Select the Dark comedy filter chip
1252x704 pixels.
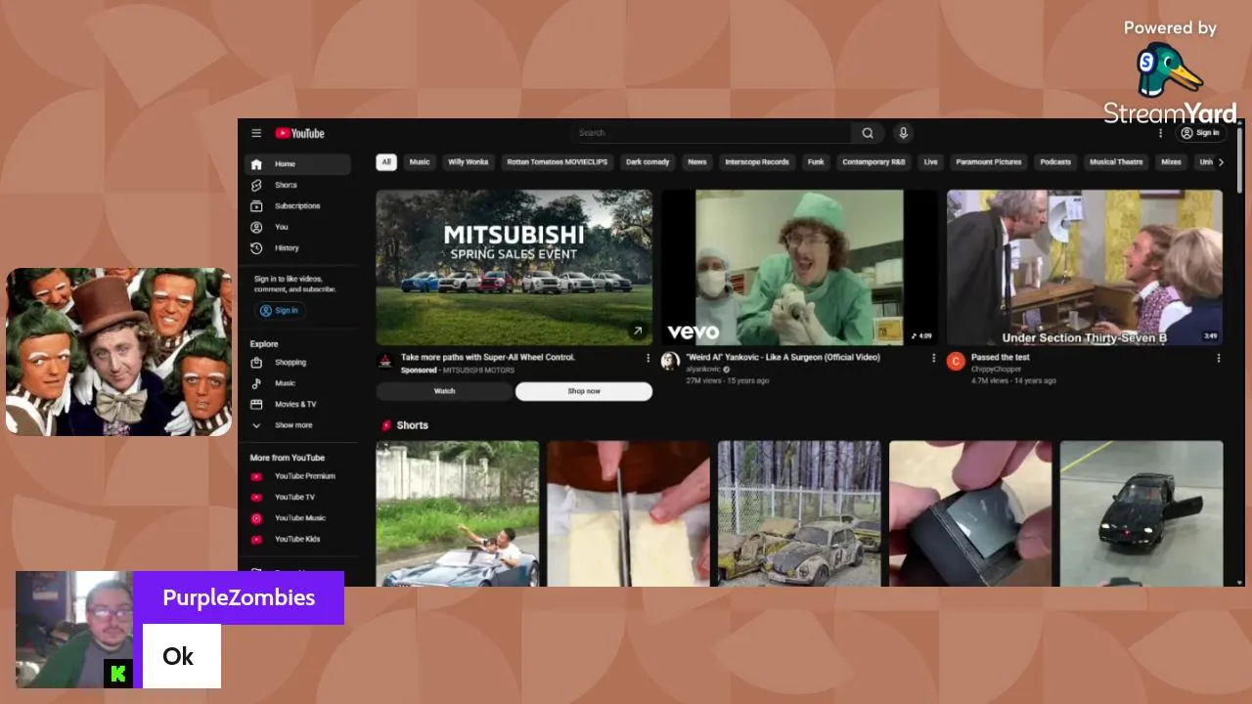tap(648, 162)
